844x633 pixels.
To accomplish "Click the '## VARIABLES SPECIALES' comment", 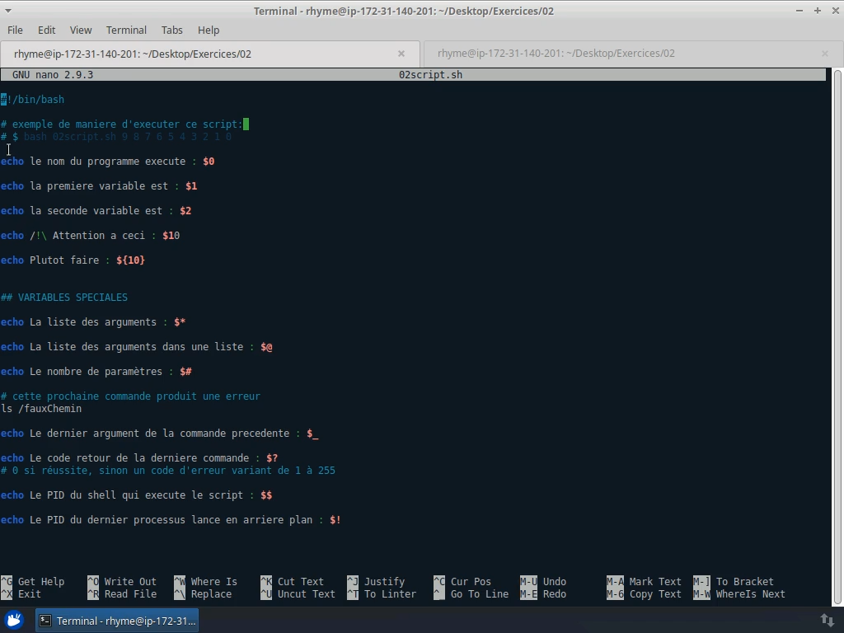I will pyautogui.click(x=64, y=297).
